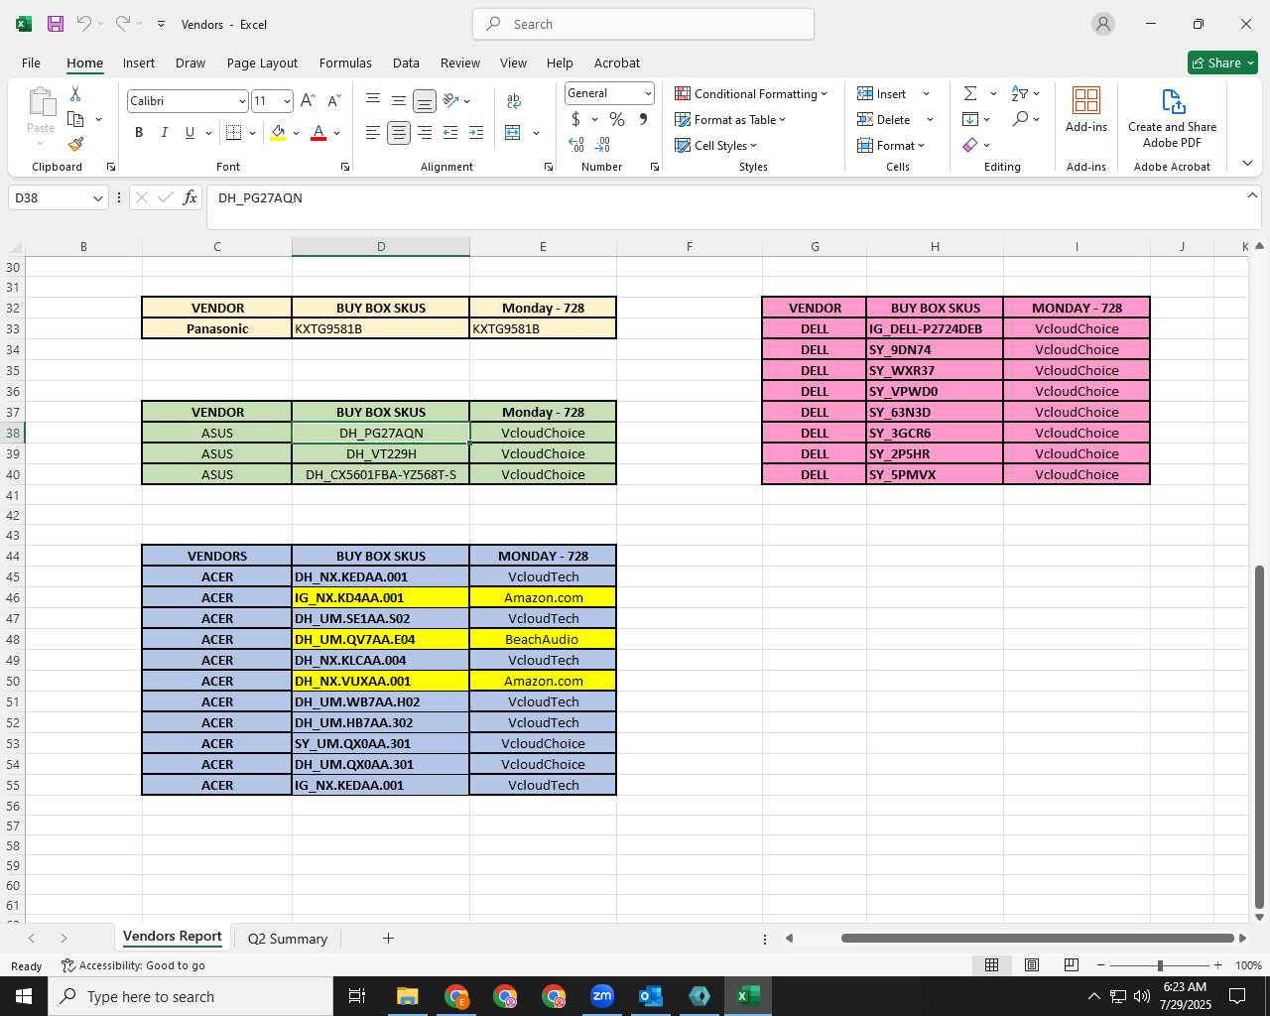Click the Decrease Indent icon

click(x=450, y=132)
